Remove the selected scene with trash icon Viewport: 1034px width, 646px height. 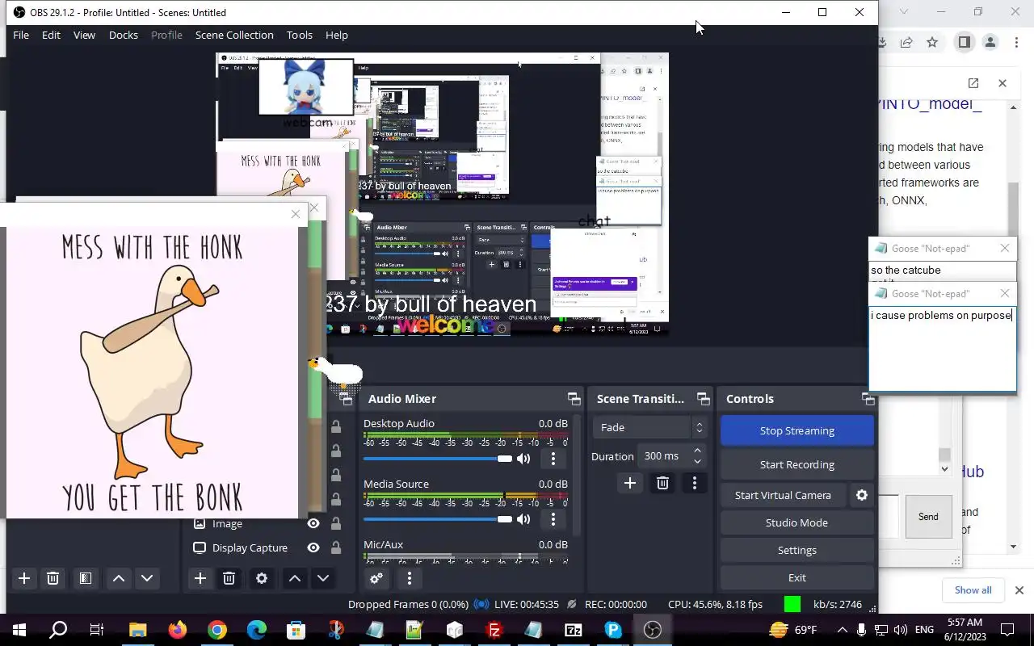[x=53, y=578]
